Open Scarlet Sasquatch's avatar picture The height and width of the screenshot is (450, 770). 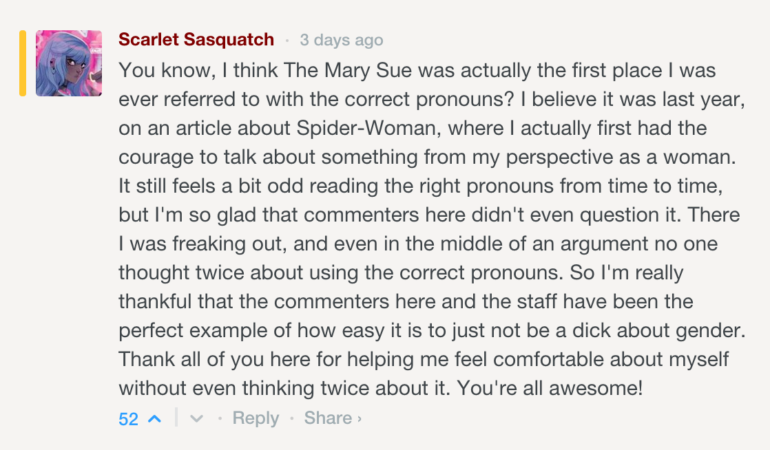[x=69, y=63]
